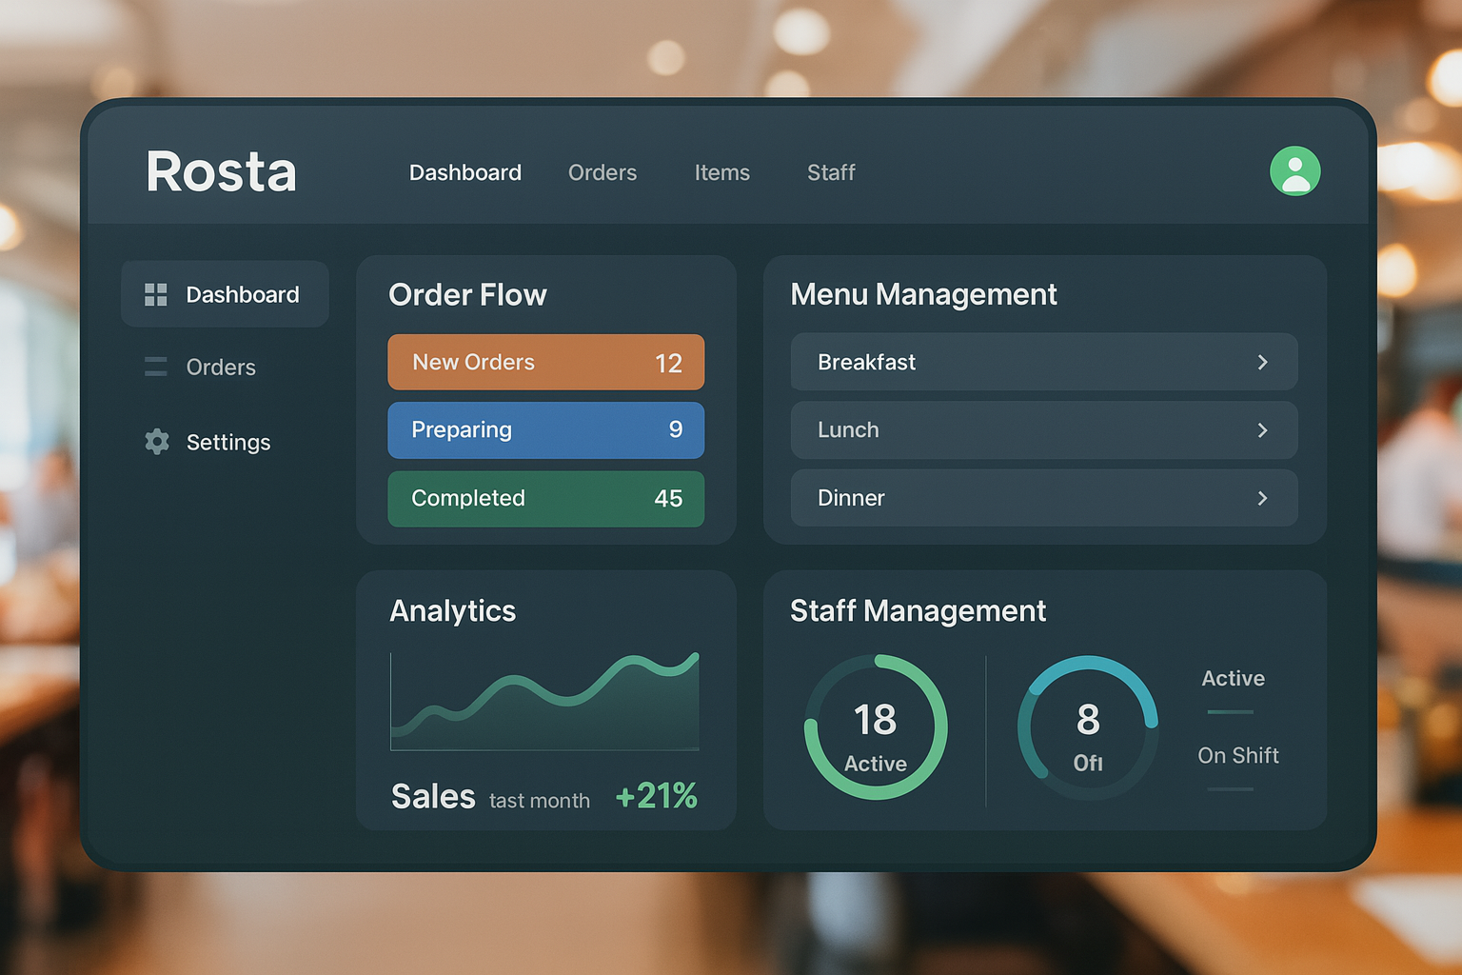View the Preparing orders card
The width and height of the screenshot is (1462, 975).
546,430
